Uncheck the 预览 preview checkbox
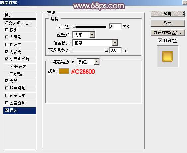 [160, 40]
